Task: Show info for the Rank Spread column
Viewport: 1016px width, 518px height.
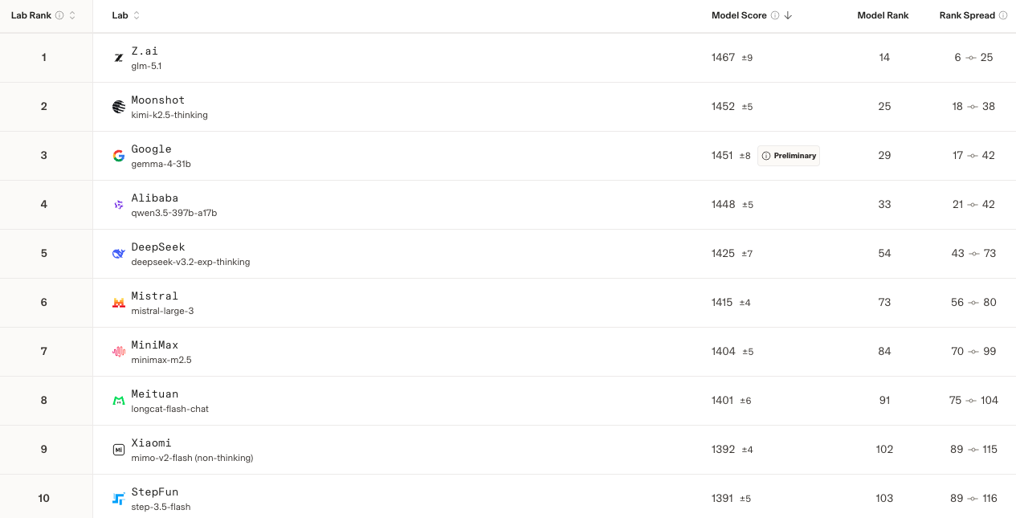Action: coord(1003,15)
